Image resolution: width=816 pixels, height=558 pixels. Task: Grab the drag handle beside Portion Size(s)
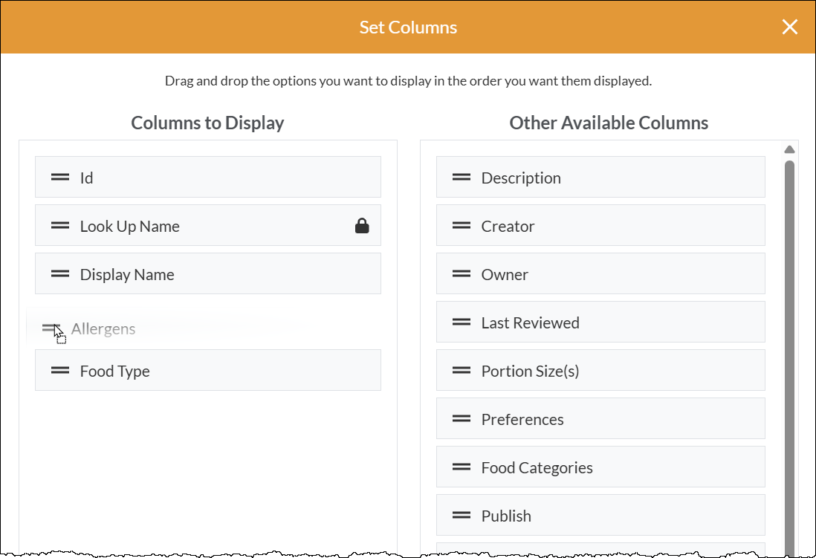pos(461,371)
